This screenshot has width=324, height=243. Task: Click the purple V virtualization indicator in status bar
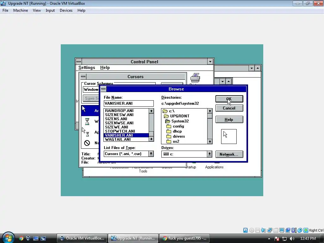(x=294, y=230)
